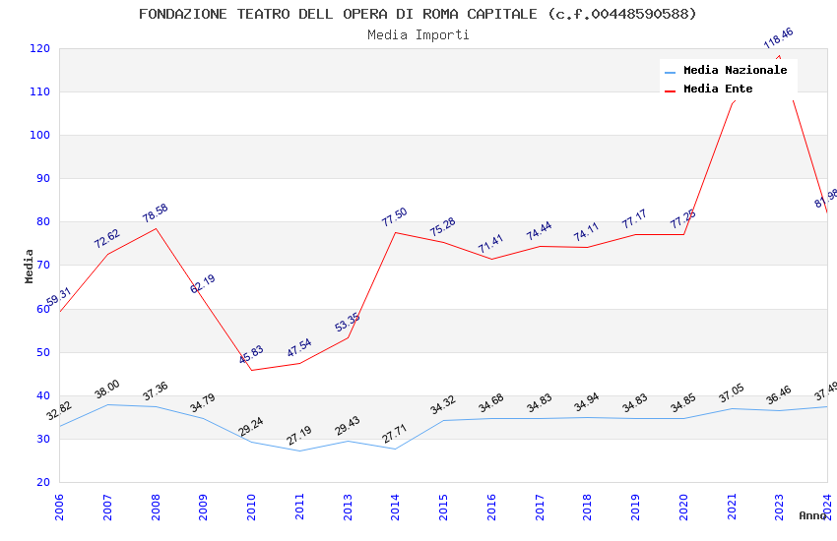Select the 78.58 data label for 2008
The height and width of the screenshot is (541, 837).
pyautogui.click(x=156, y=212)
